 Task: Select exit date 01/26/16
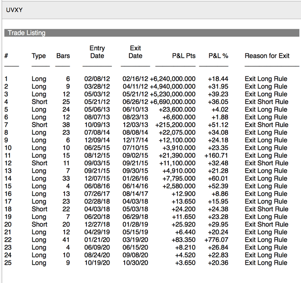(135, 178)
